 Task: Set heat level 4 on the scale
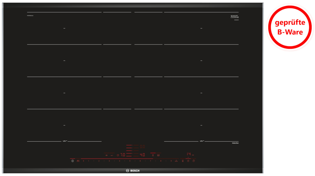pyautogui.click(x=119, y=161)
